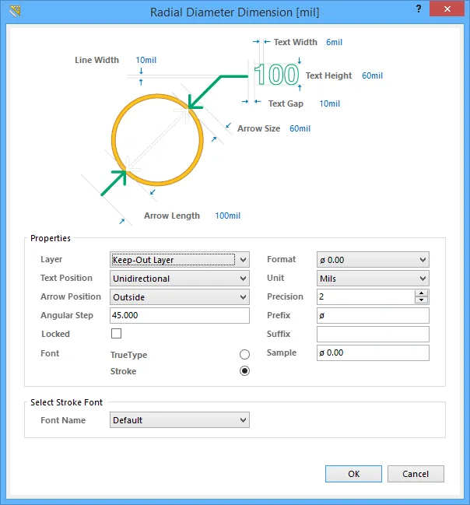470x505 pixels.
Task: Click the Angular Step input field
Action: (180, 315)
